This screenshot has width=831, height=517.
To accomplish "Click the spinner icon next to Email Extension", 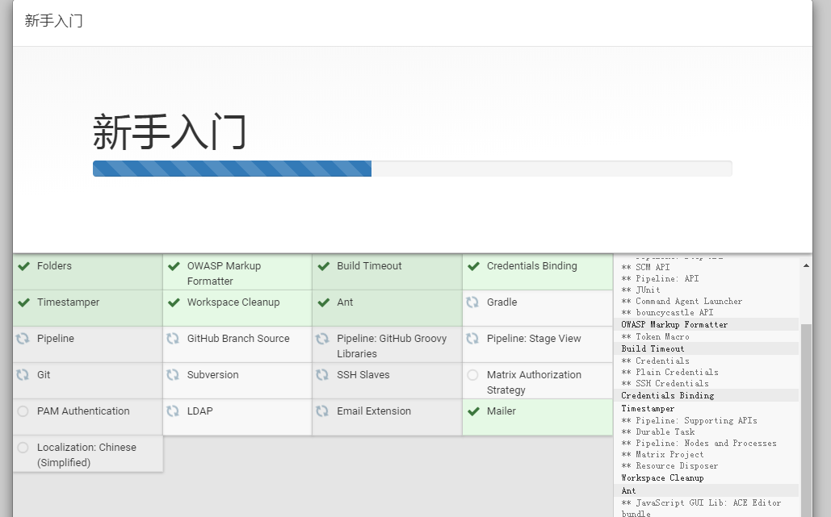I will (322, 411).
